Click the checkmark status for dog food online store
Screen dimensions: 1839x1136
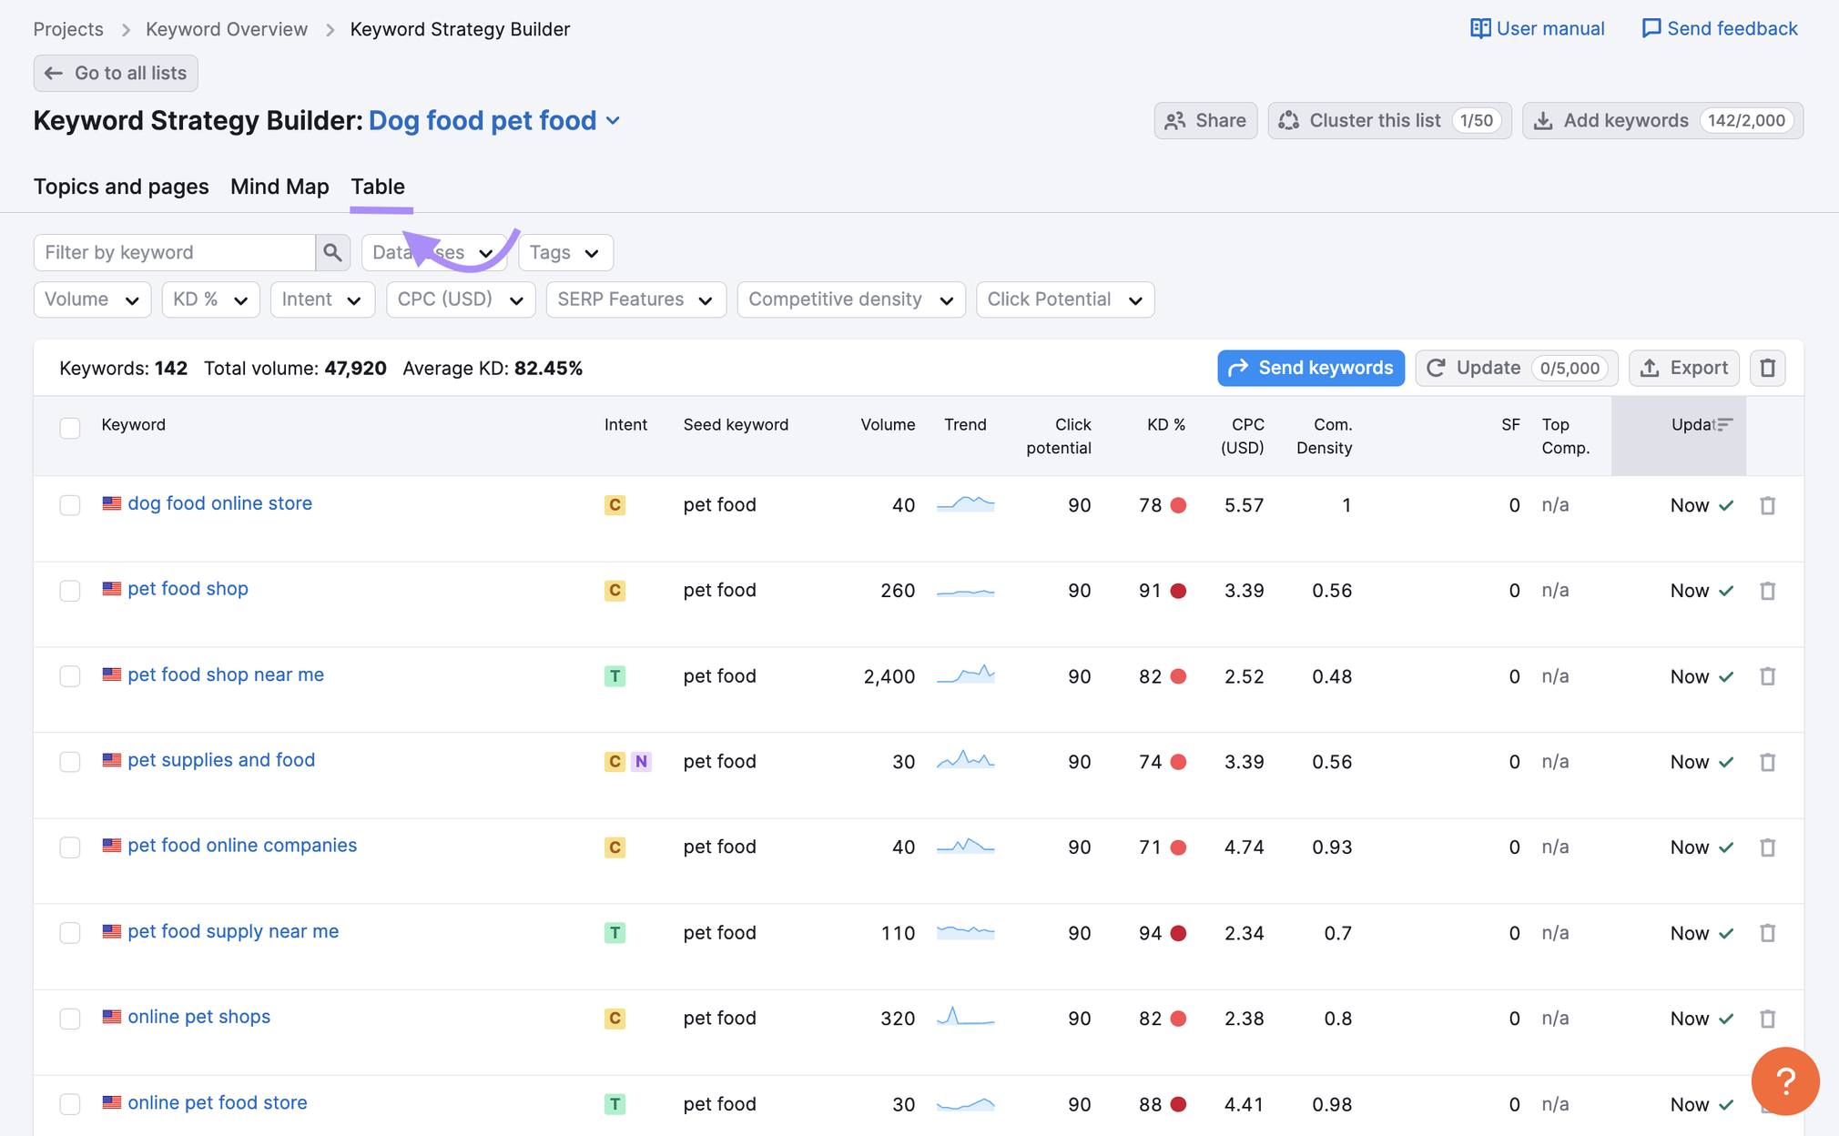click(1726, 505)
